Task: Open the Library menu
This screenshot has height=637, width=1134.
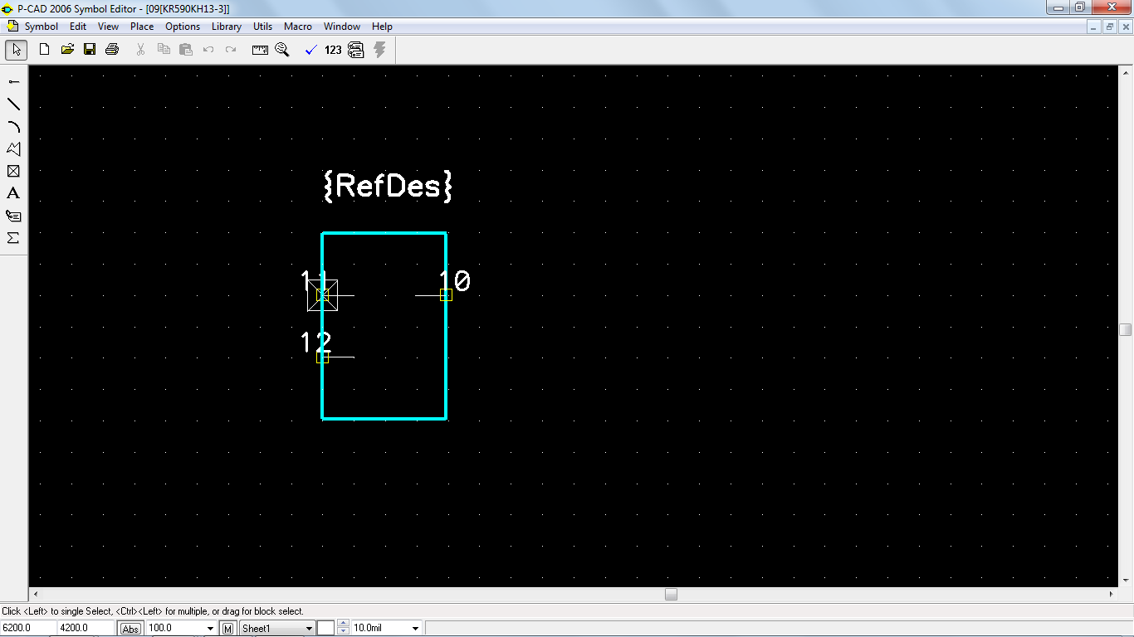Action: (x=227, y=27)
